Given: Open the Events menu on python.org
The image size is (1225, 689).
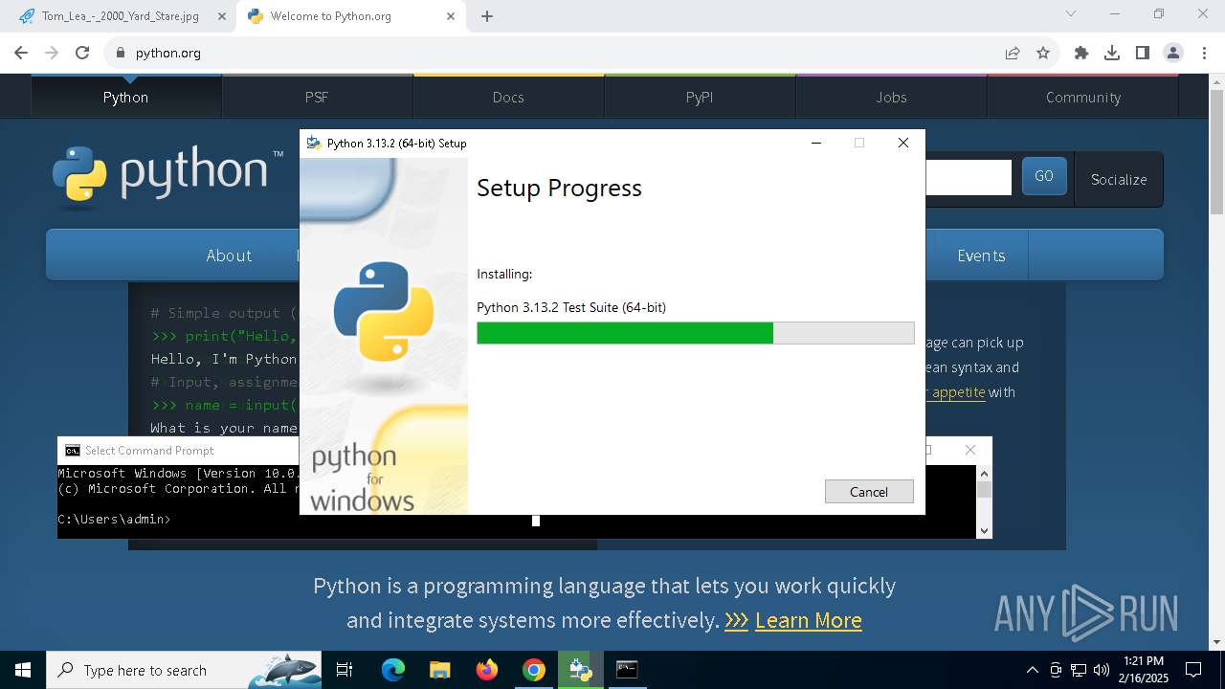Looking at the screenshot, I should coord(981,256).
